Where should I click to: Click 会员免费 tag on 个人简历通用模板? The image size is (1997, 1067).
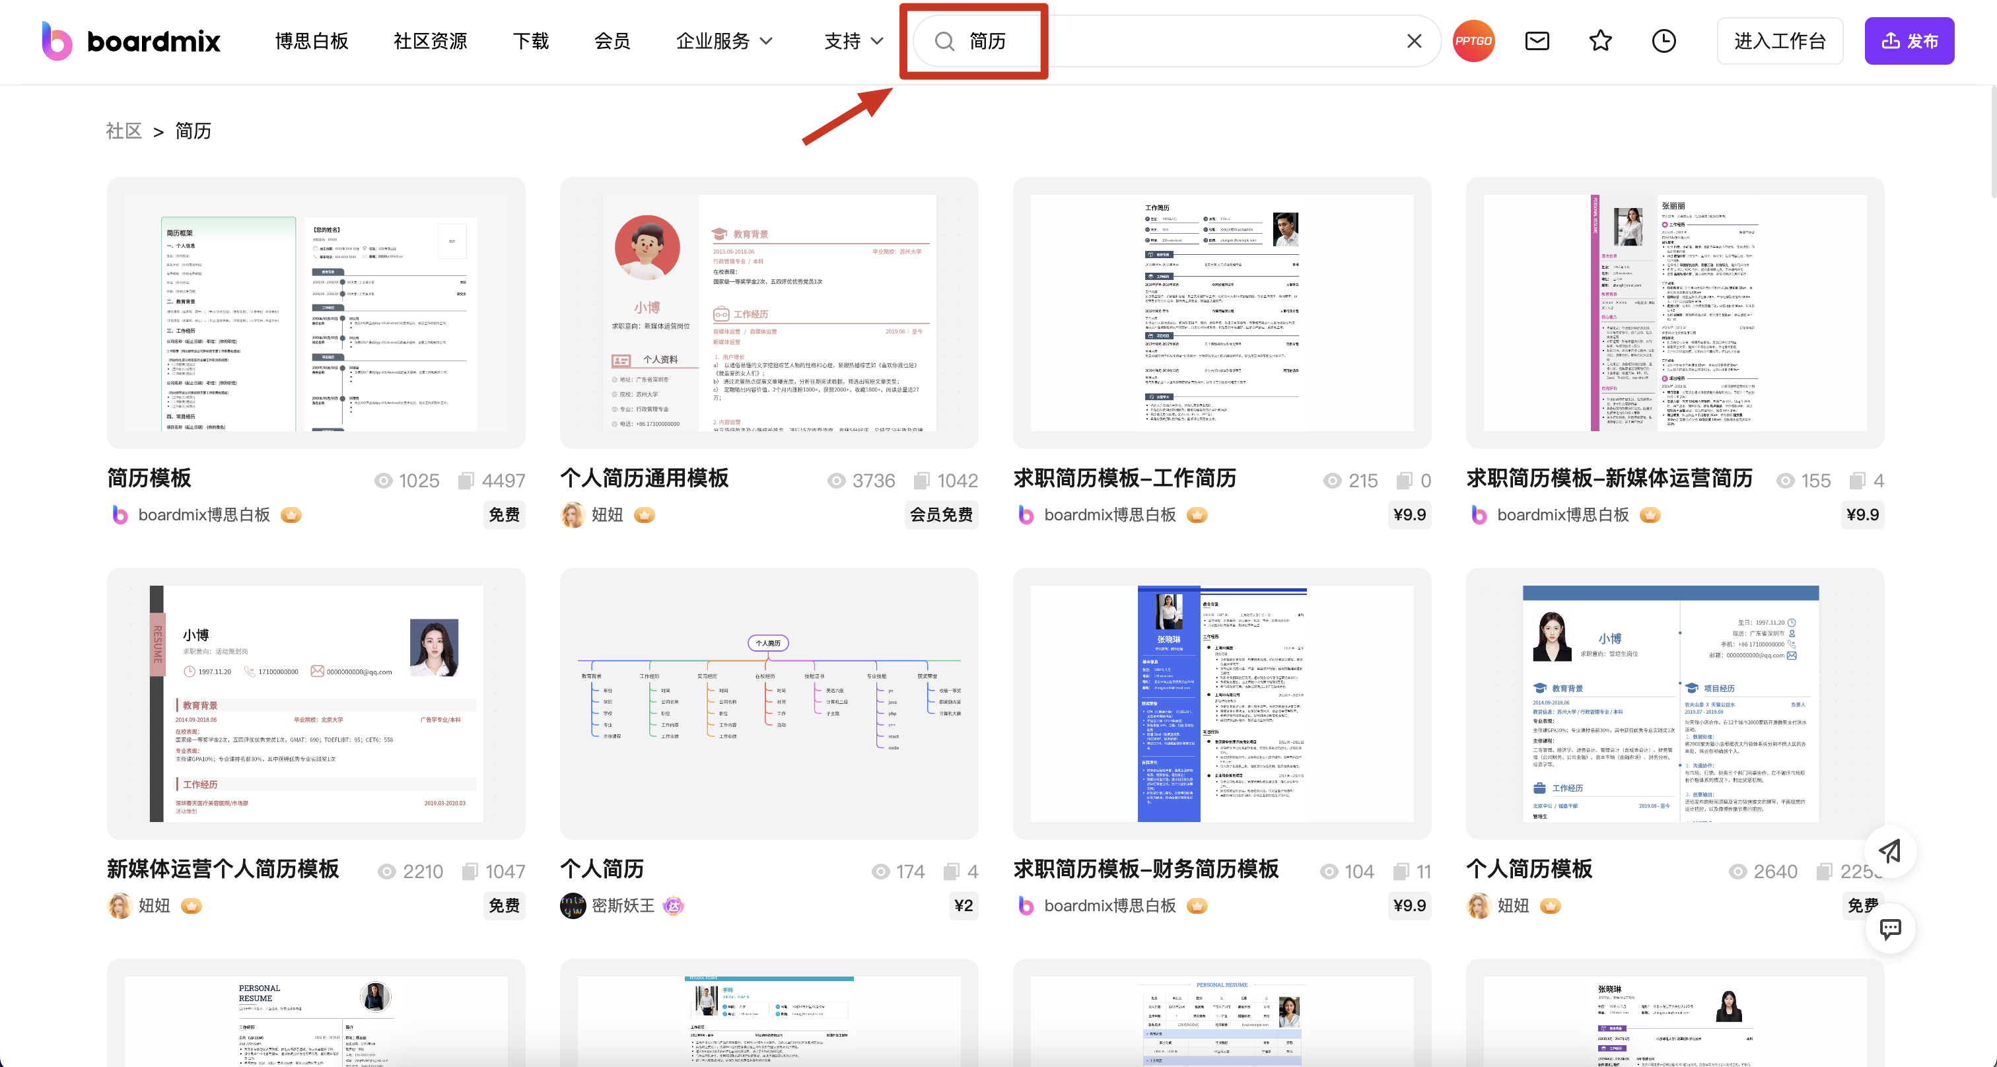[941, 514]
